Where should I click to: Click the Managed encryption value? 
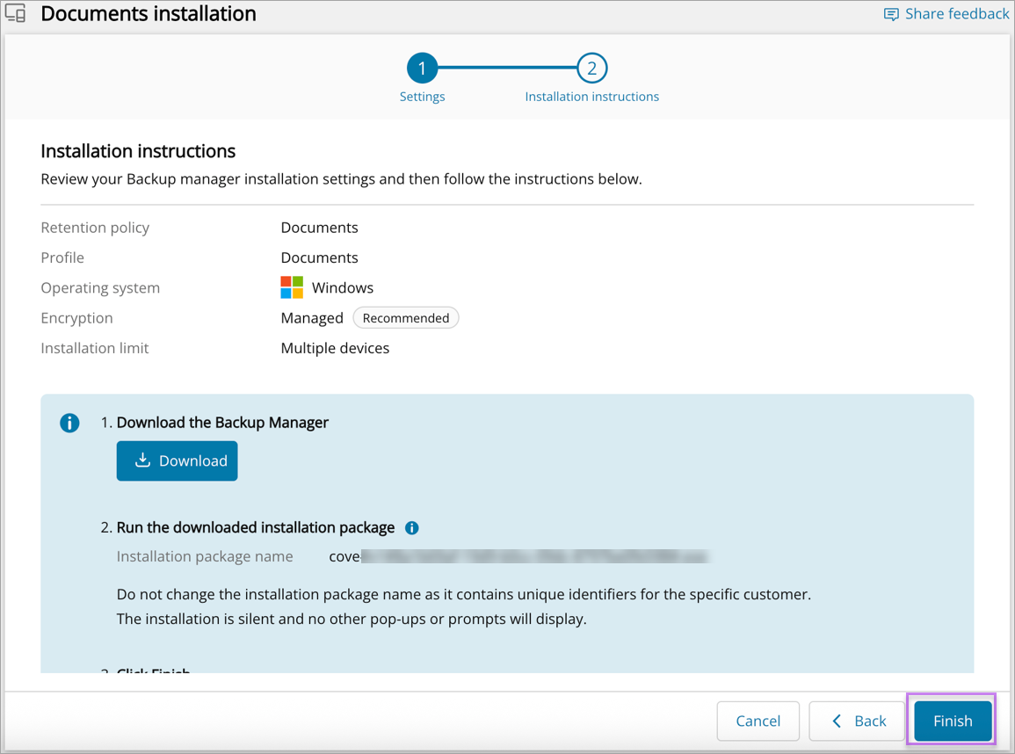point(312,318)
